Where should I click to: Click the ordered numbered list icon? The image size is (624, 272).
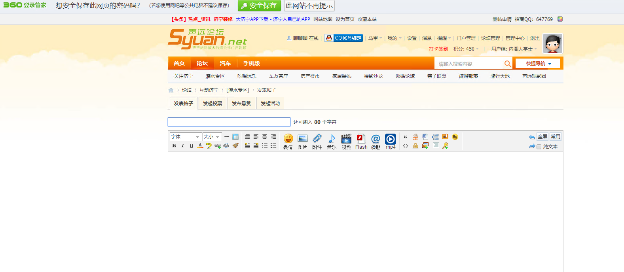(265, 145)
